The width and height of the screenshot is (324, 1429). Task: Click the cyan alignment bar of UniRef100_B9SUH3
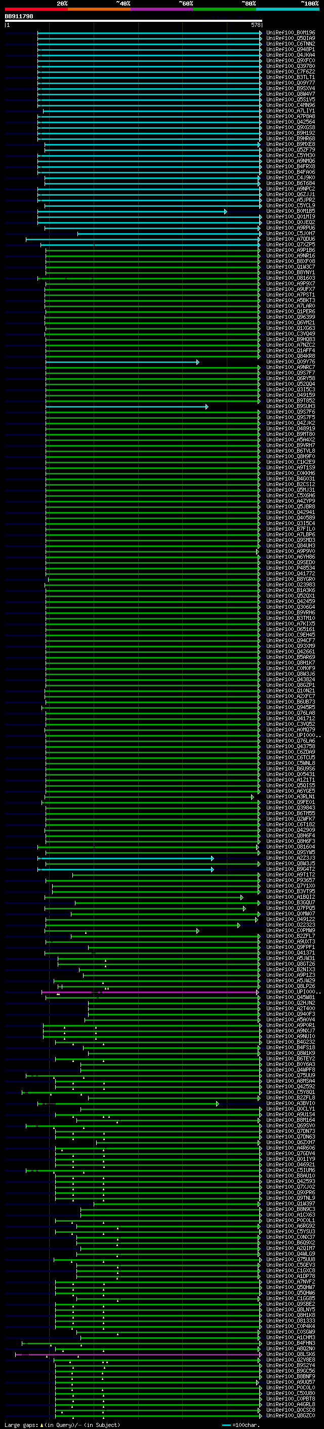coord(127,407)
